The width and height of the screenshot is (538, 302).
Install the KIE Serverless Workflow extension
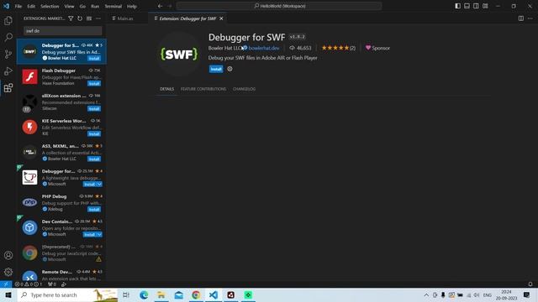[94, 134]
